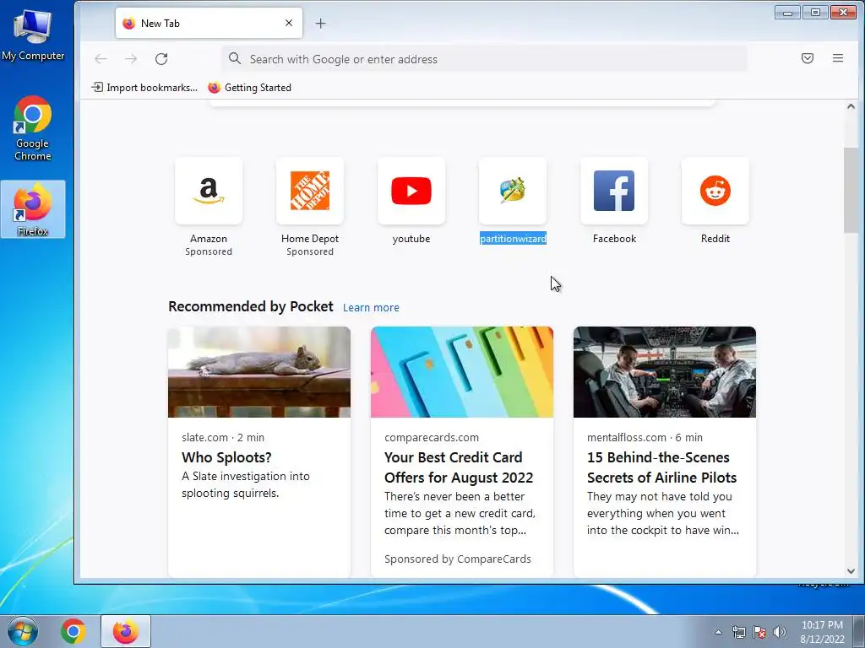Open the Reddit shortcut tile
Image resolution: width=865 pixels, height=648 pixels.
coord(715,191)
